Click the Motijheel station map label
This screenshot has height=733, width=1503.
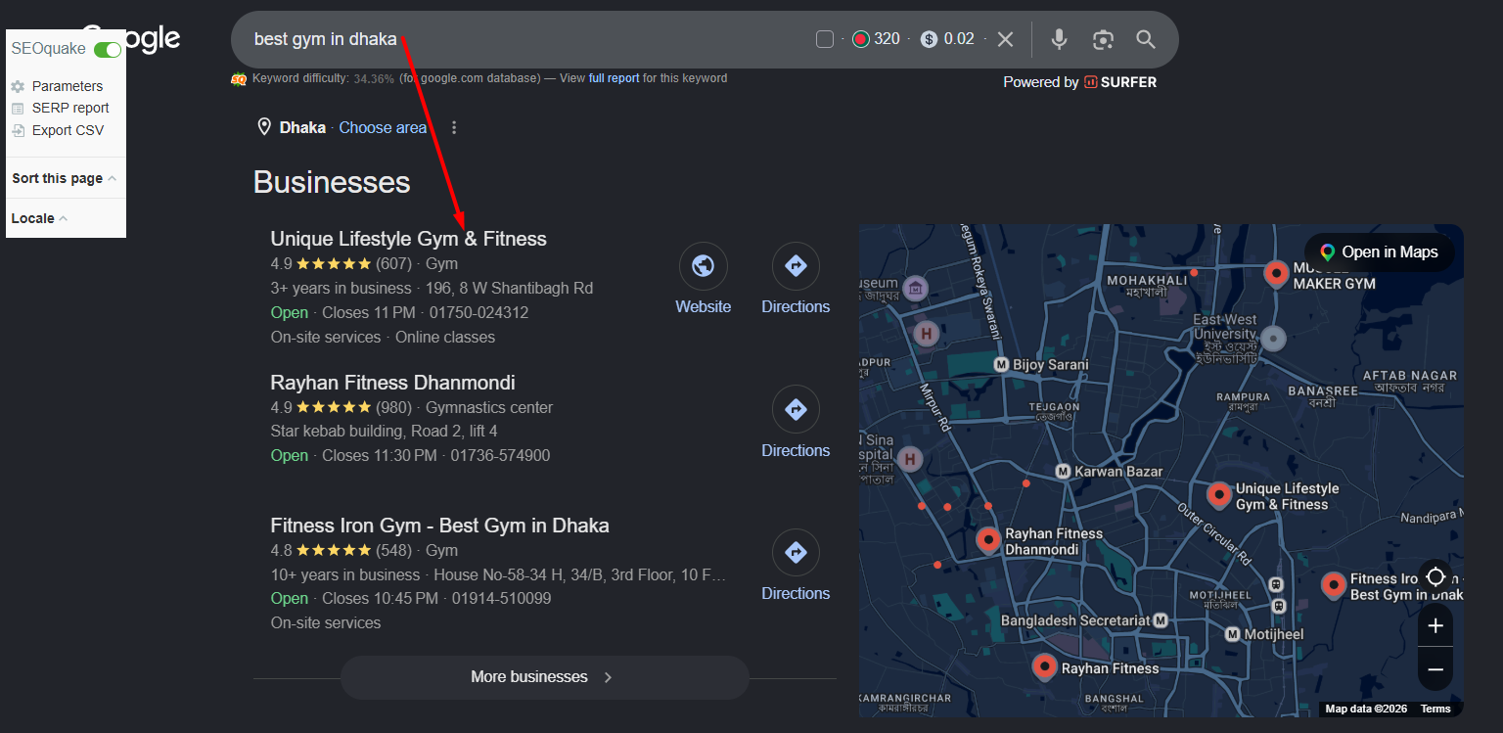(x=1273, y=634)
